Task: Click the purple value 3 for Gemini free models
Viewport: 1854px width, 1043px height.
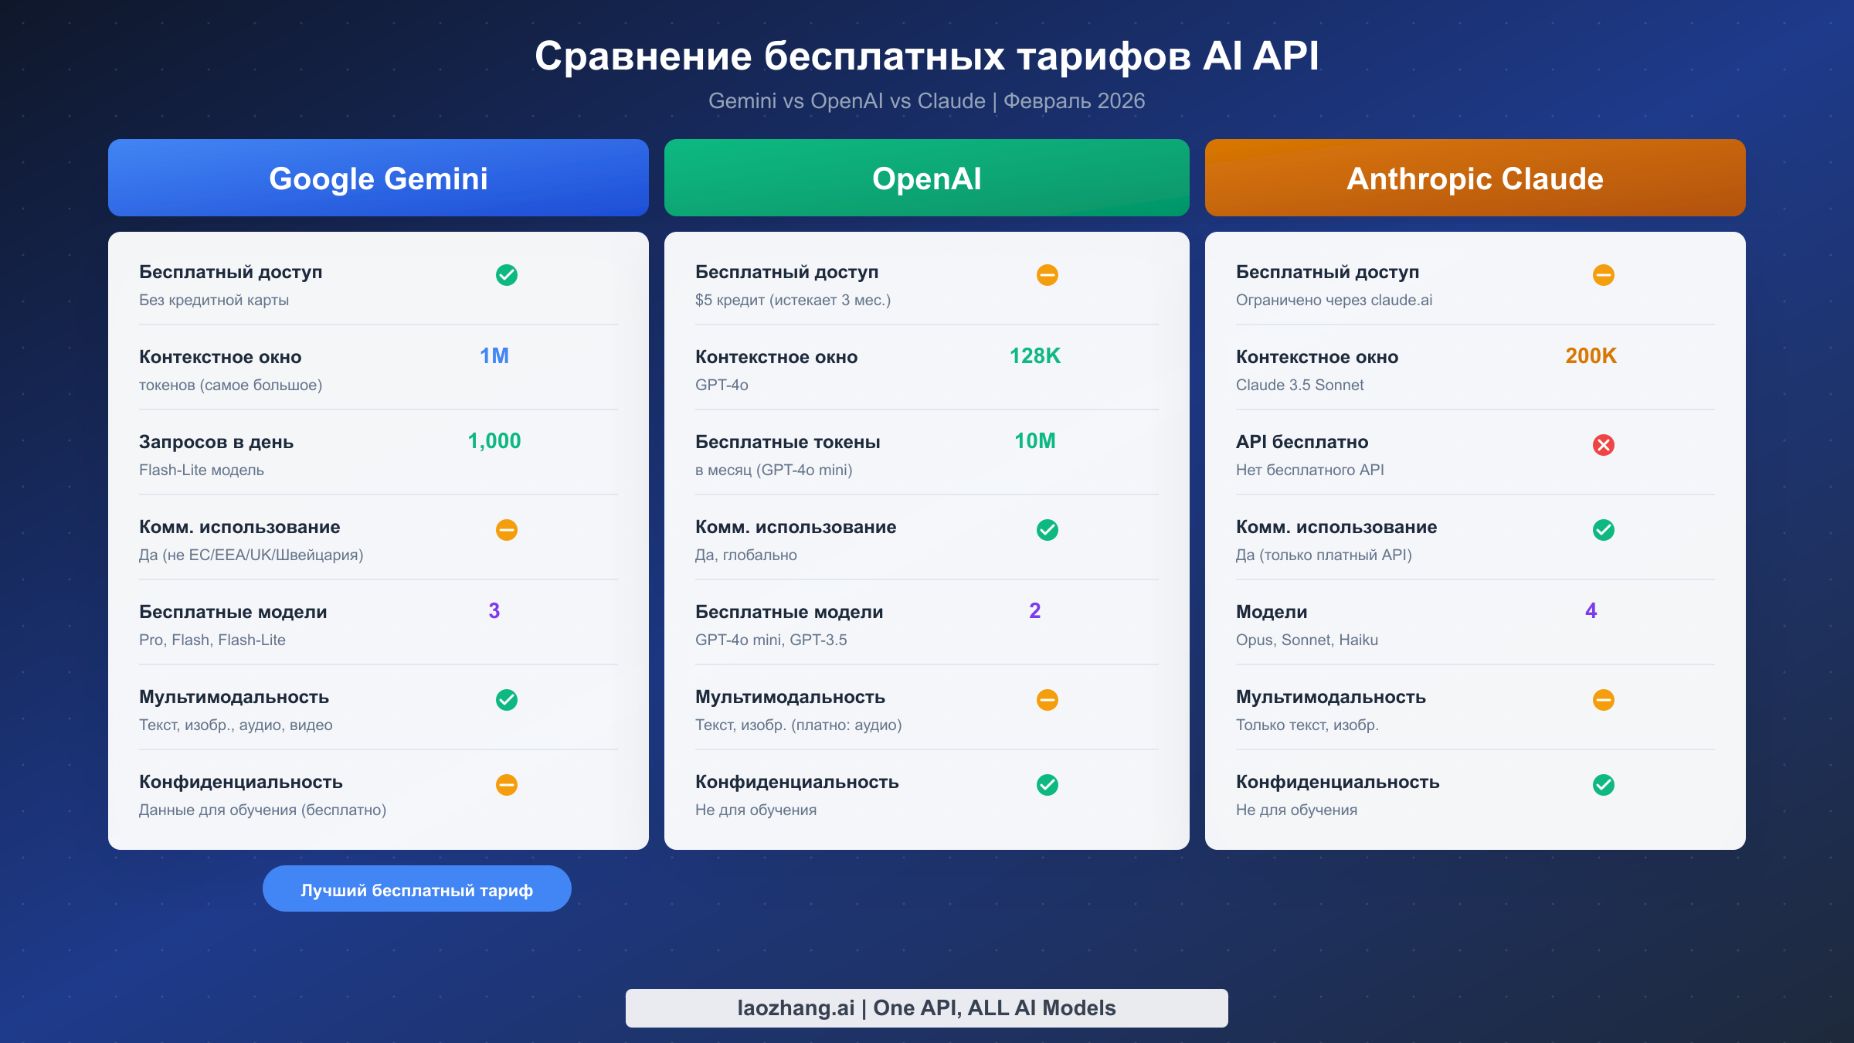Action: pyautogui.click(x=495, y=611)
